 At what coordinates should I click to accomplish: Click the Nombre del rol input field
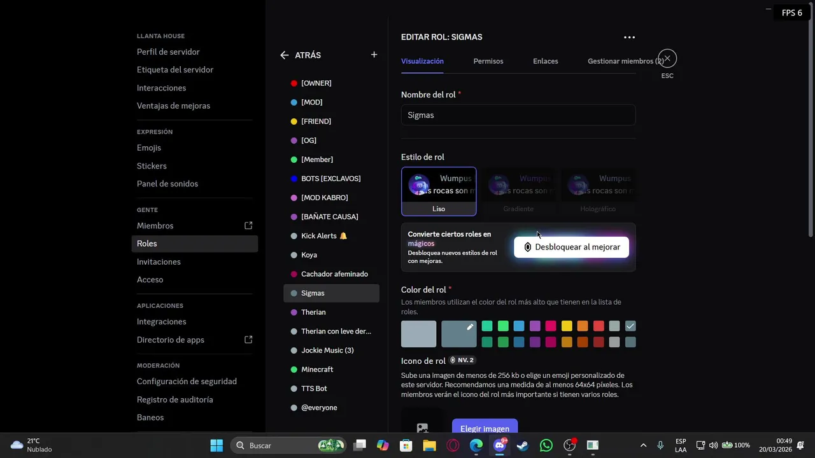[518, 115]
